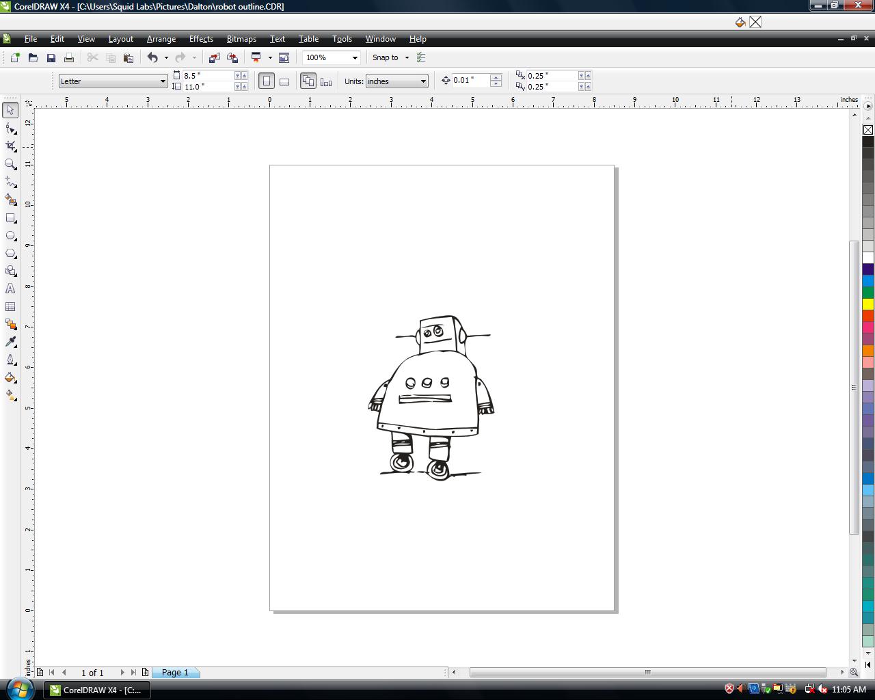The height and width of the screenshot is (700, 875).
Task: Click the nudge offset 0.01" field
Action: point(471,81)
